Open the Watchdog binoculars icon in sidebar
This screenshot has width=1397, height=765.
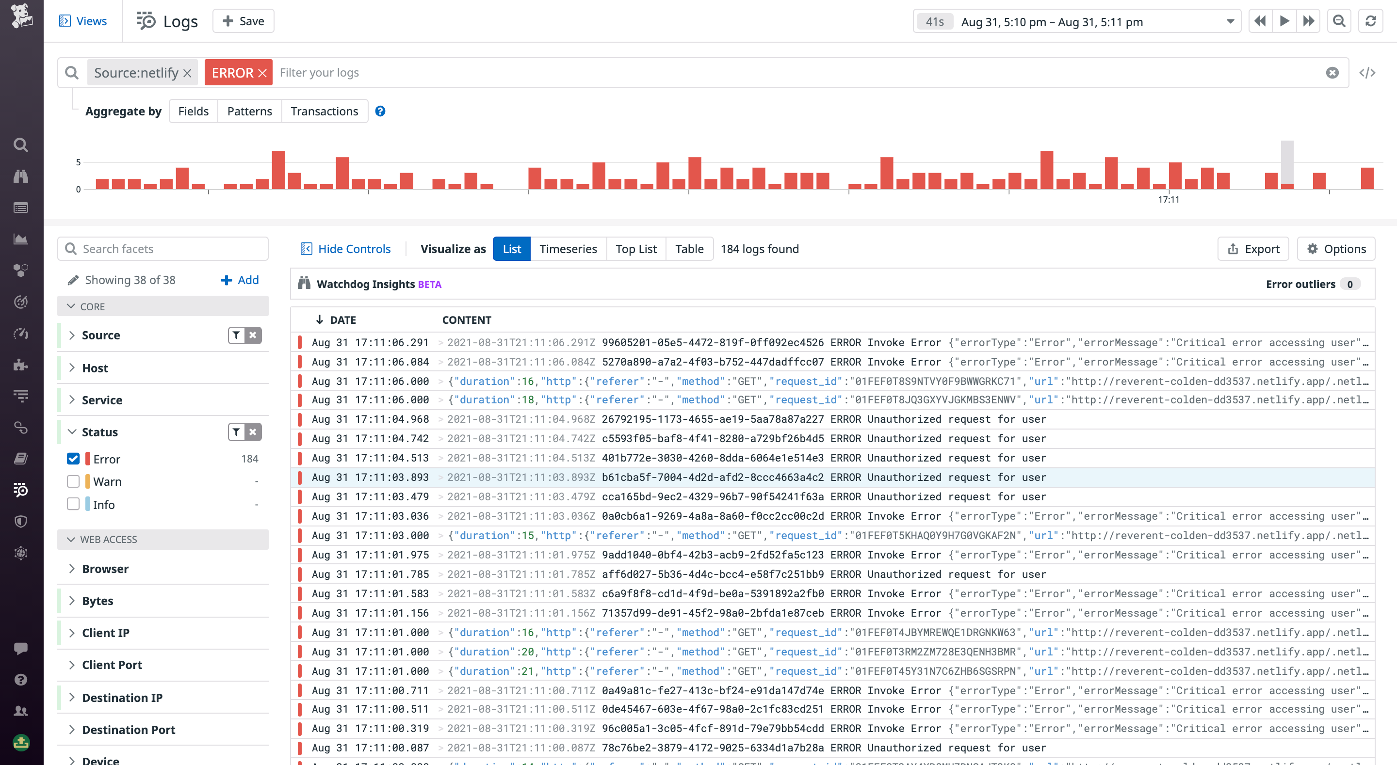click(x=20, y=176)
